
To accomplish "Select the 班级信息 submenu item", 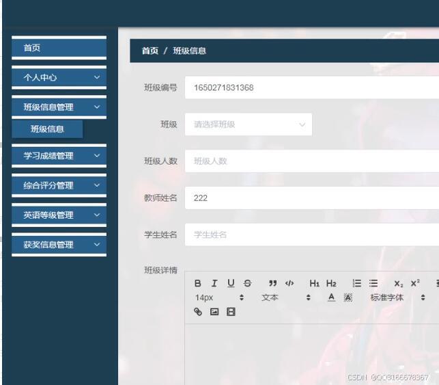I will [x=47, y=129].
